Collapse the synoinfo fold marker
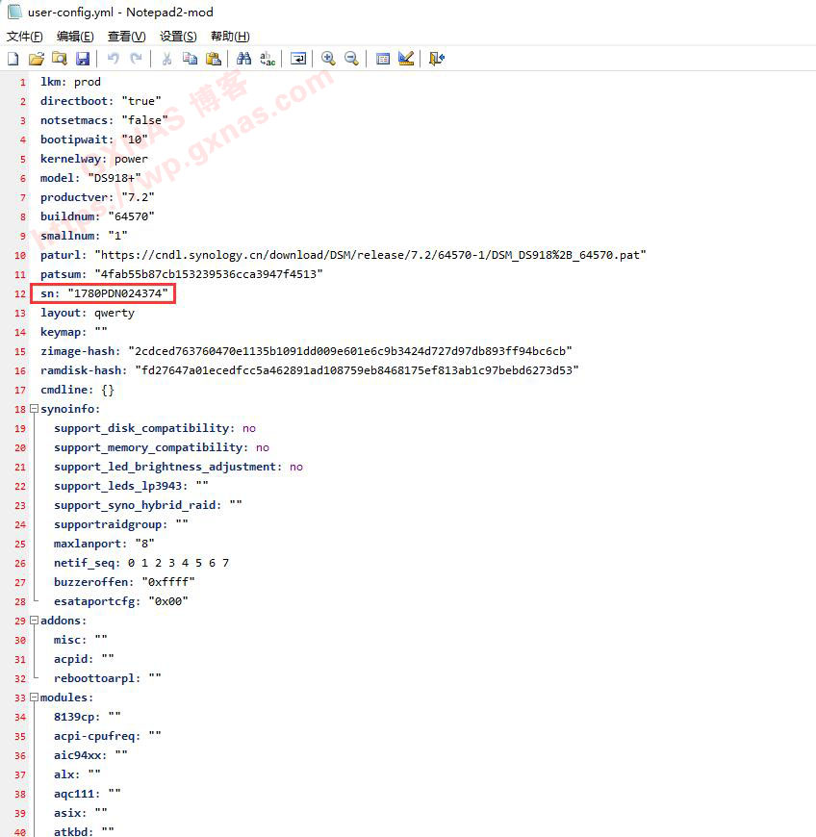This screenshot has width=816, height=837. click(x=35, y=409)
